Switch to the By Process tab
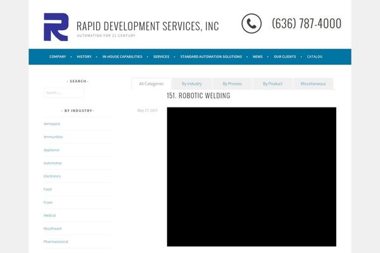The height and width of the screenshot is (253, 380). point(232,83)
